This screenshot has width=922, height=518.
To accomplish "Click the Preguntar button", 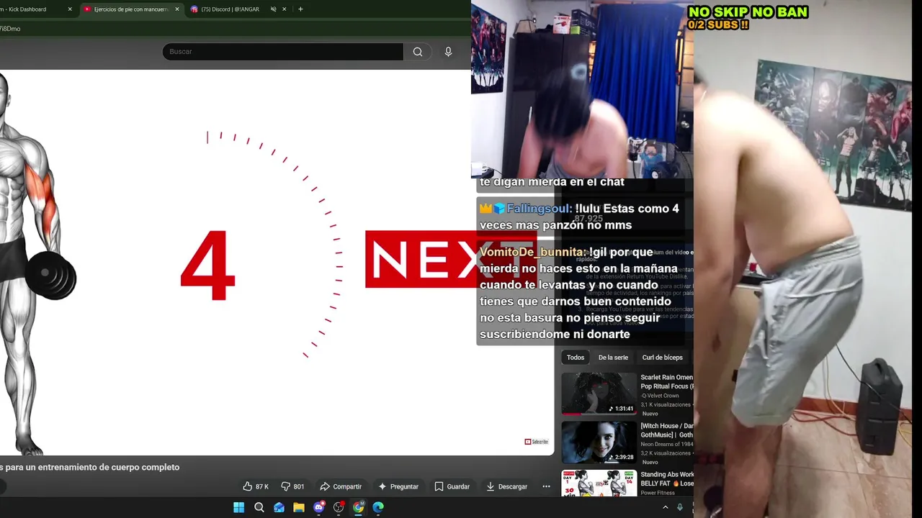I will tap(398, 486).
